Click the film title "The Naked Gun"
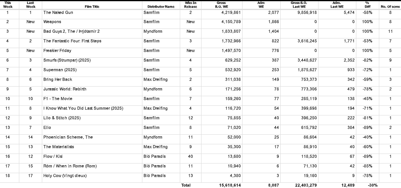Screen dimensions: 401x188 coord(57,12)
